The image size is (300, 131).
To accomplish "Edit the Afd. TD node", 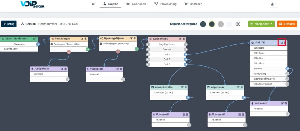I will [282, 43].
